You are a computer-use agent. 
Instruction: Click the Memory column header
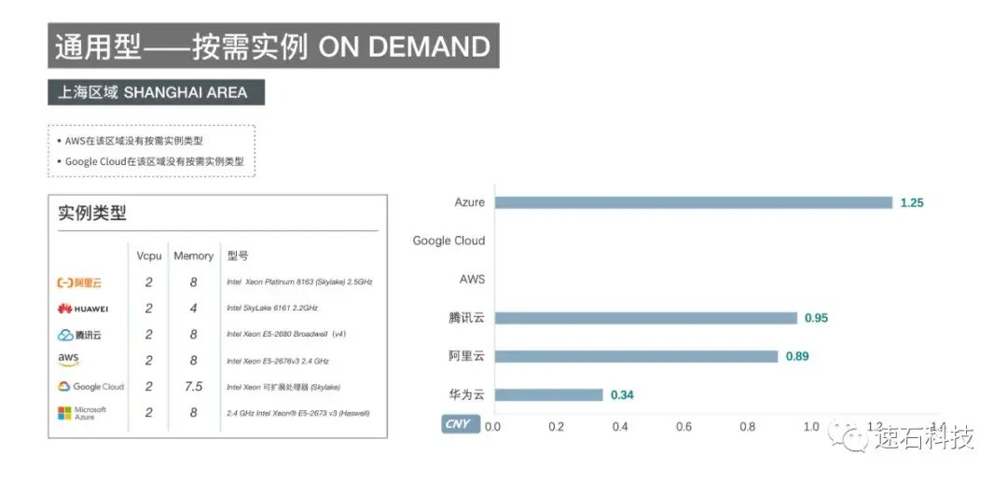click(193, 256)
